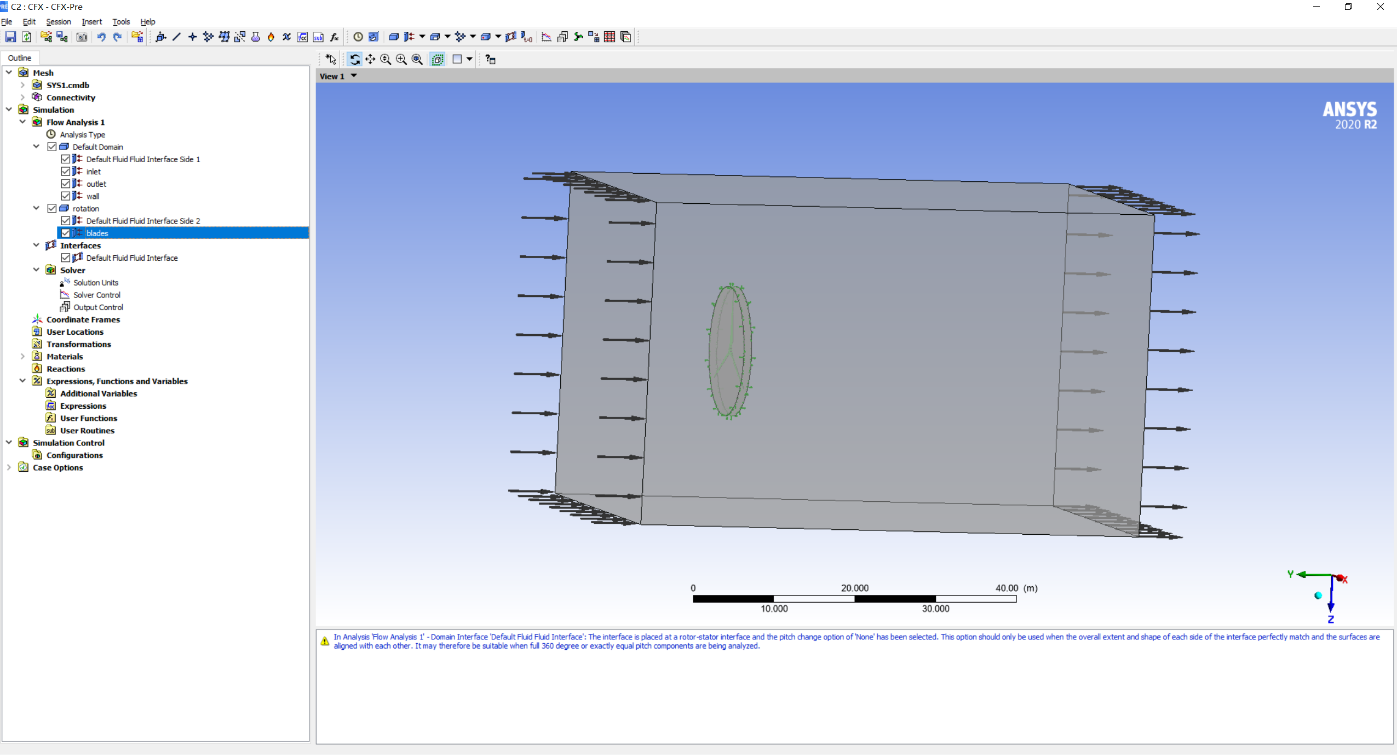Click the Output Control toolbar icon
The width and height of the screenshot is (1397, 755).
(562, 37)
